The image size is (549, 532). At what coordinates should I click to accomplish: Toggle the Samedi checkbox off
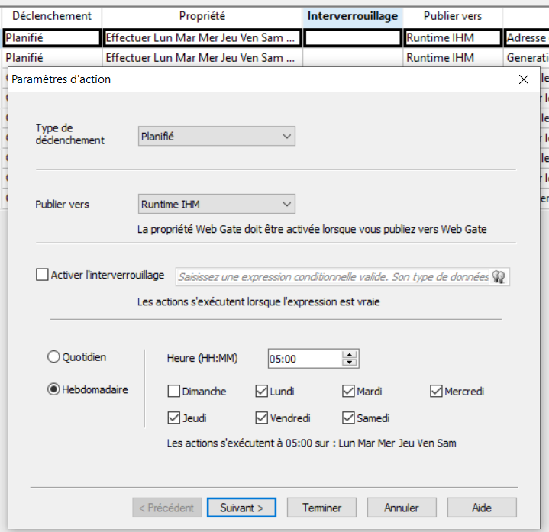tap(349, 418)
